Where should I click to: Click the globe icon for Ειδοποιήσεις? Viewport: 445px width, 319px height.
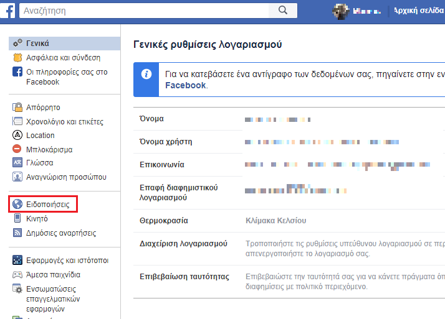[x=17, y=204]
